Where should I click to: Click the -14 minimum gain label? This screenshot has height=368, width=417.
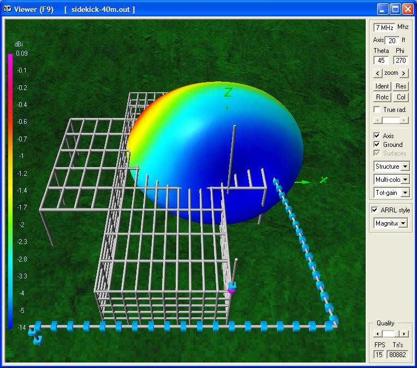pos(21,327)
